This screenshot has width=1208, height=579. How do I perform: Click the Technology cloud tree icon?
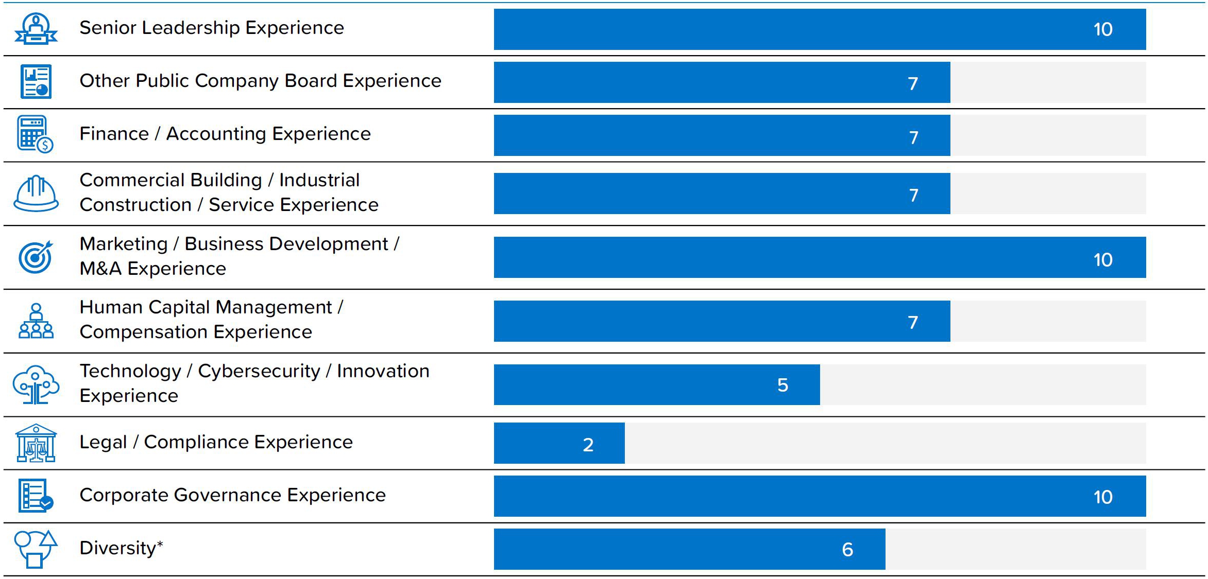36,384
